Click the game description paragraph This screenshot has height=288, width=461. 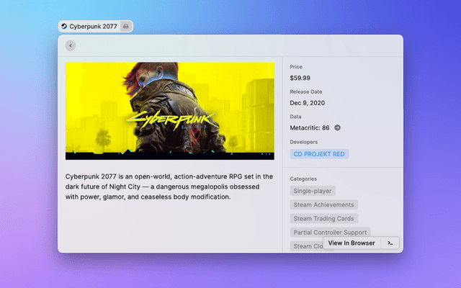point(169,186)
